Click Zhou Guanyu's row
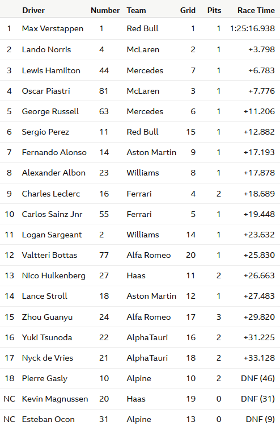The image size is (280, 426). pyautogui.click(x=140, y=317)
